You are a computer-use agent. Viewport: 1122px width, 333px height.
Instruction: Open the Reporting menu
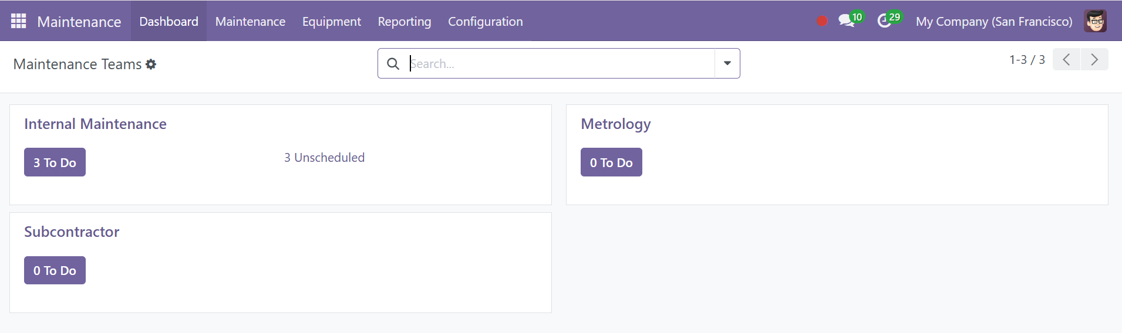coord(405,22)
